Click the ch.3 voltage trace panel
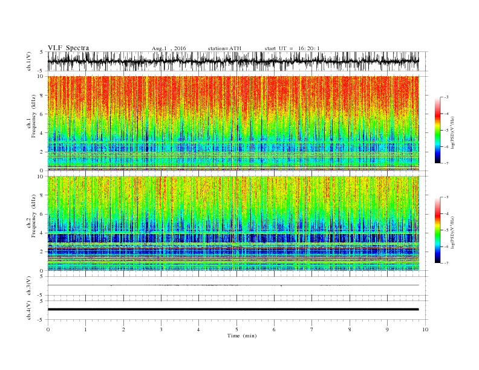The height and width of the screenshot is (370, 479). coord(238,286)
